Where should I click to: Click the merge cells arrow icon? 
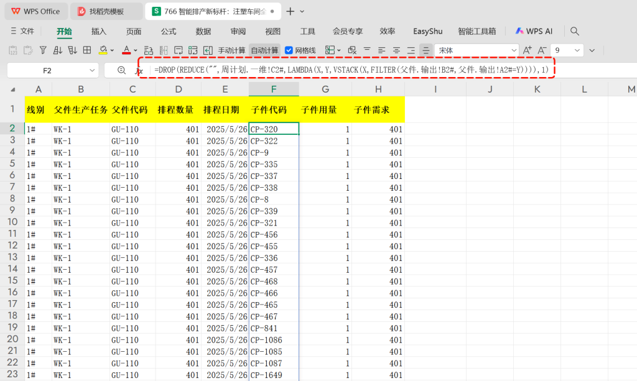tap(208, 50)
